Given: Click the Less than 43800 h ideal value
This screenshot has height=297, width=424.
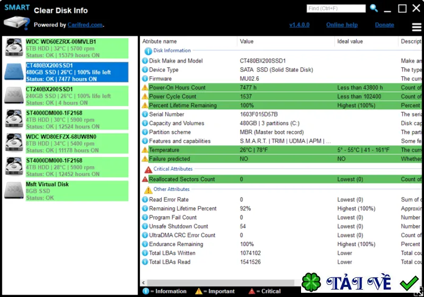Looking at the screenshot, I should click(x=360, y=88).
